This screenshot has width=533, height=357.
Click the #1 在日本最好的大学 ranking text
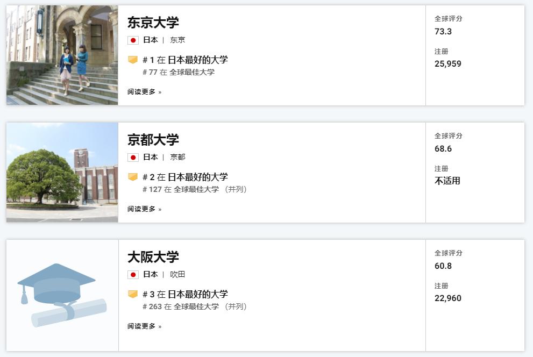185,60
